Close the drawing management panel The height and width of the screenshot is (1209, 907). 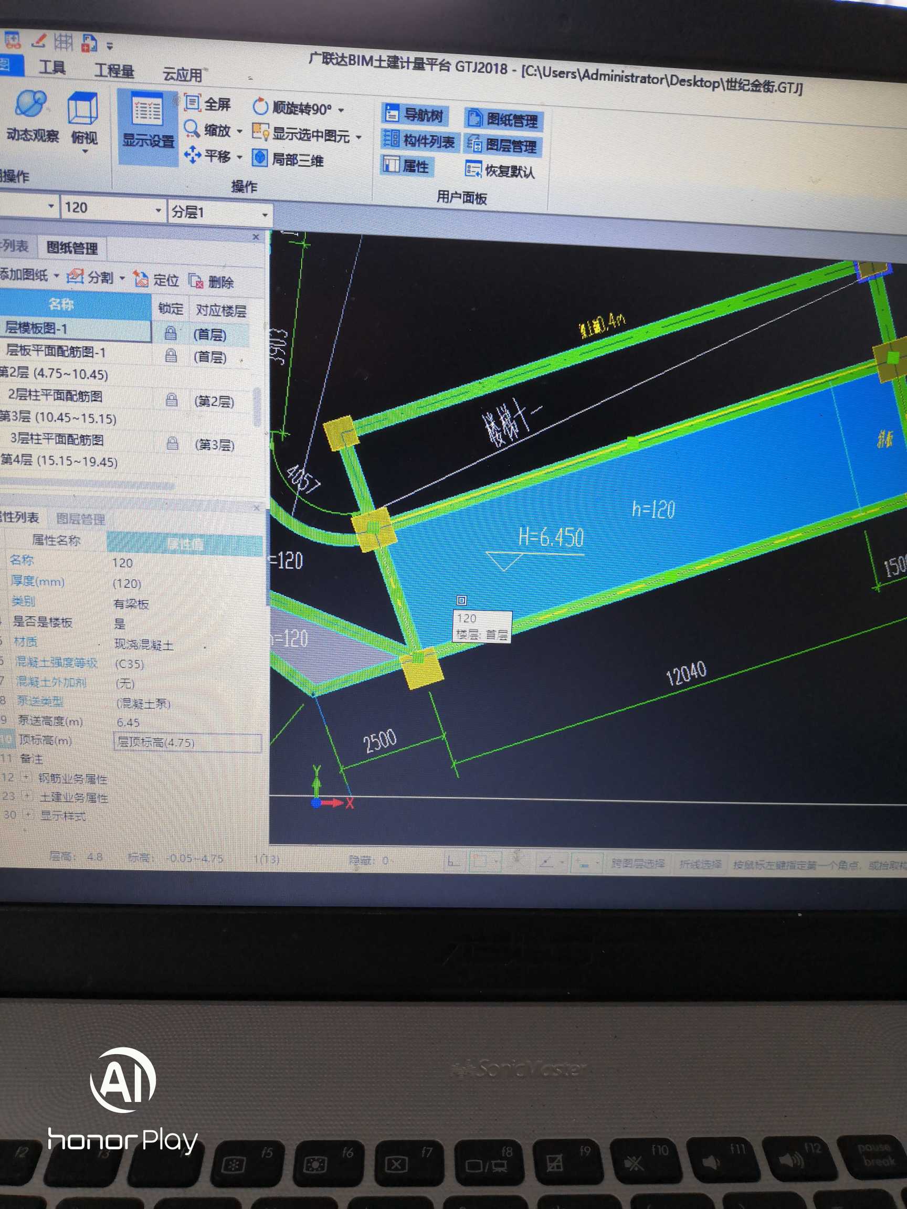(256, 237)
